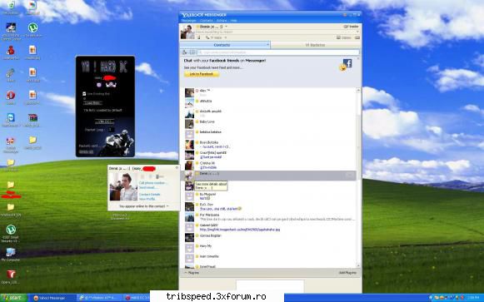Click into the contact search field

pos(278,52)
